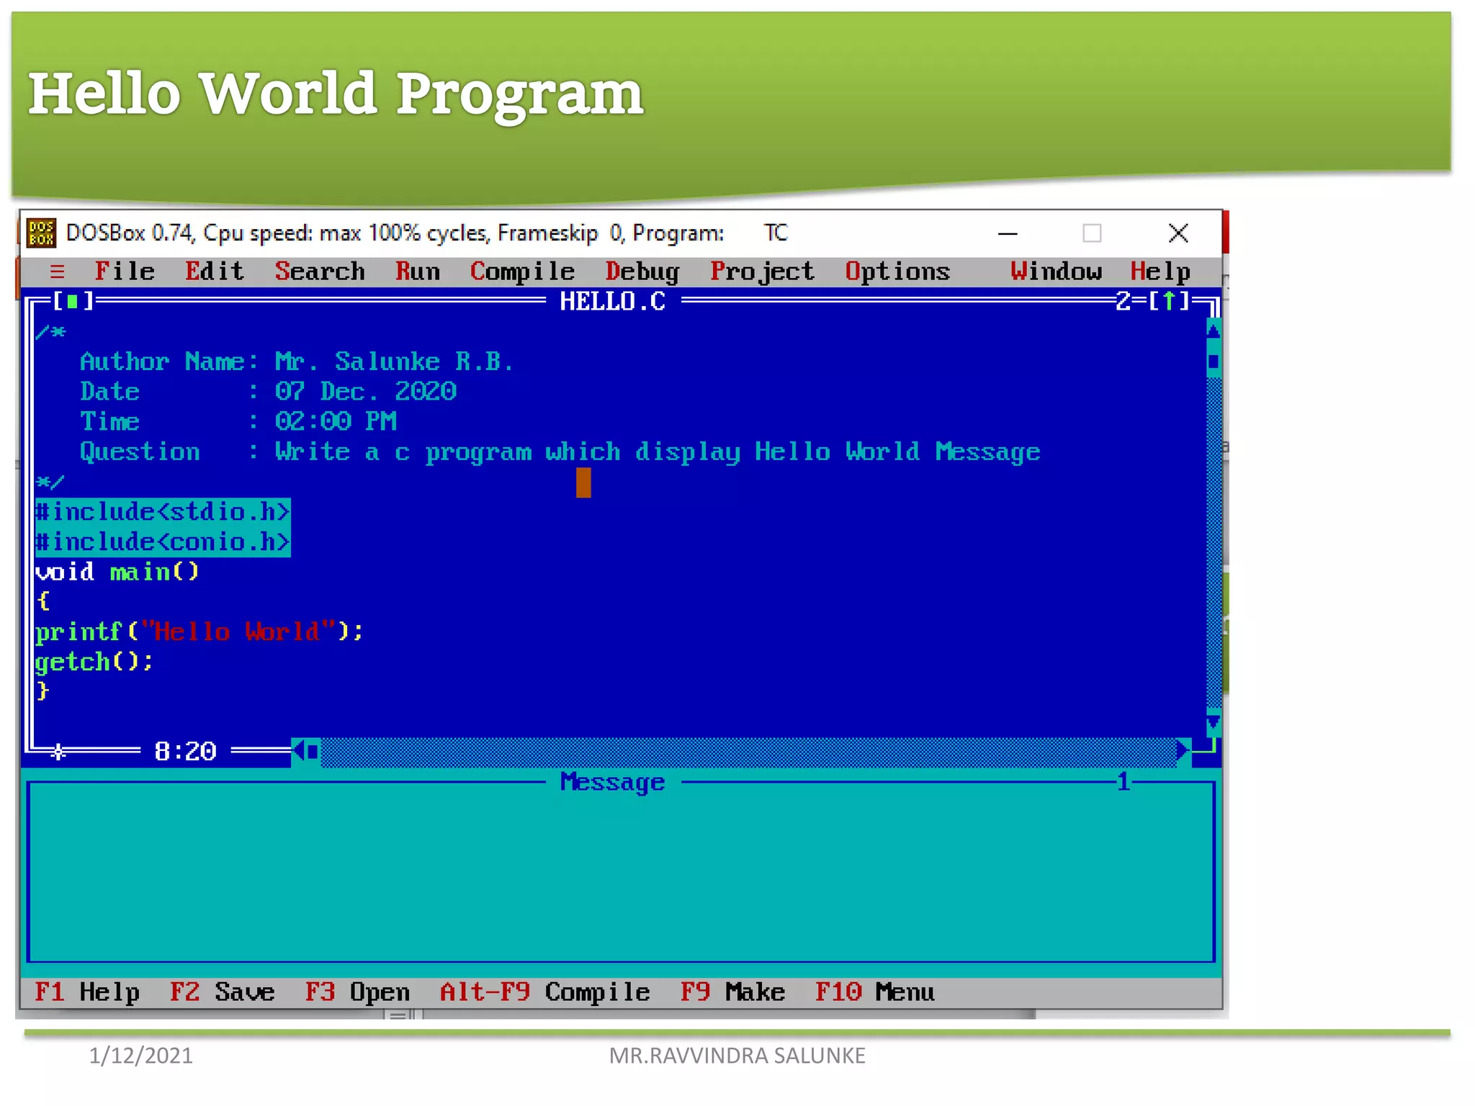The image size is (1475, 1106).
Task: Click the editor window close box
Action: tap(73, 301)
